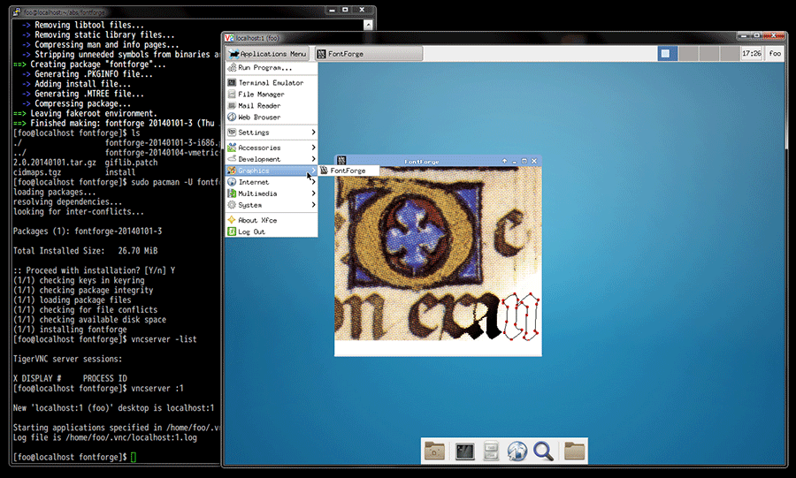Open the file cabinet icon in the dock

491,451
